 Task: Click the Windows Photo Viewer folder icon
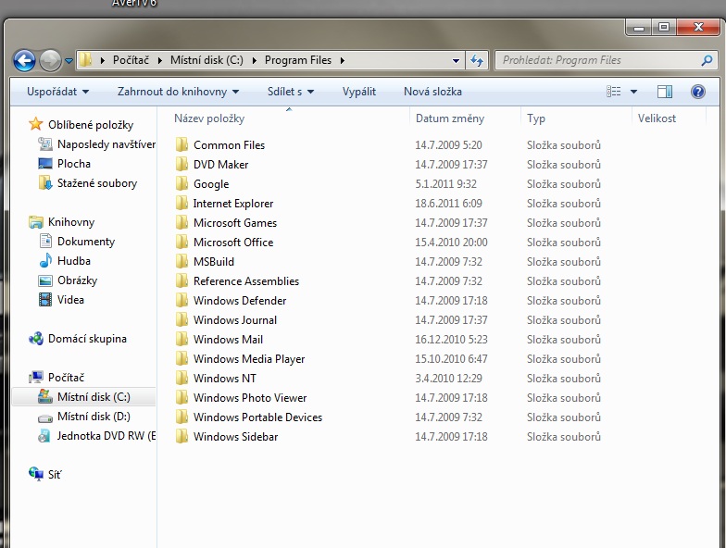tap(181, 398)
